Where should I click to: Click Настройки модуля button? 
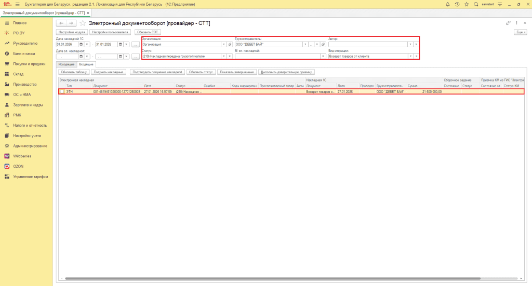point(72,32)
